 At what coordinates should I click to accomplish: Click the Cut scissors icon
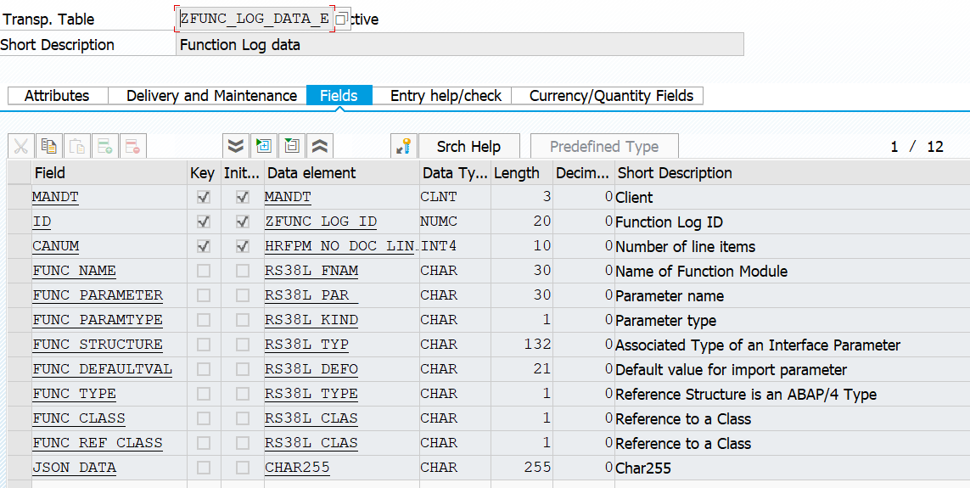21,147
